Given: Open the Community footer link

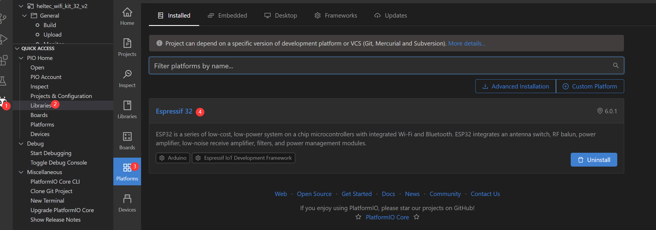Looking at the screenshot, I should pyautogui.click(x=445, y=194).
